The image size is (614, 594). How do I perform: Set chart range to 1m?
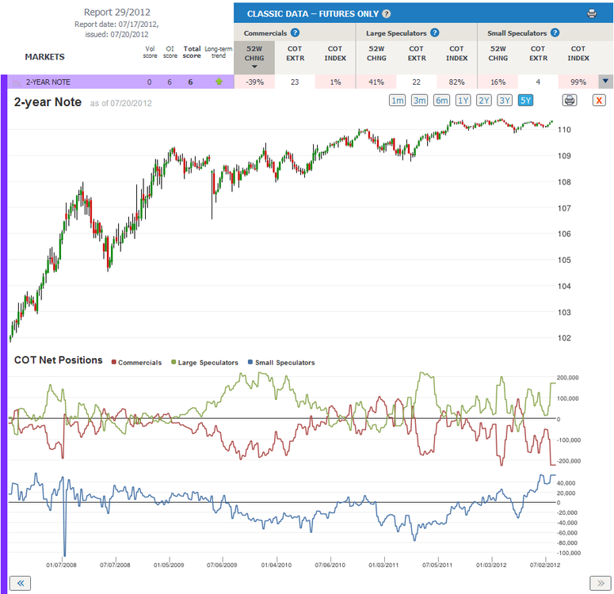(397, 101)
